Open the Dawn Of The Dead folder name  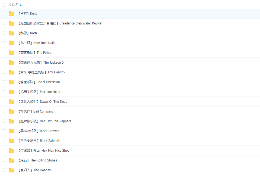(43, 102)
